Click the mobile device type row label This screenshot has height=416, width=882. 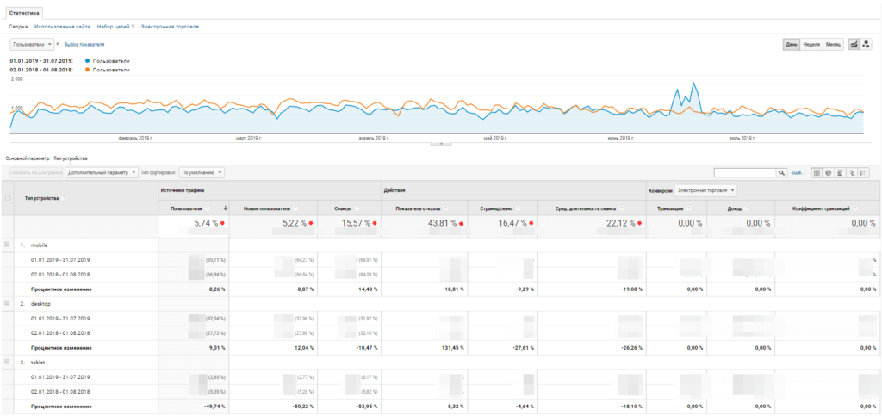tap(40, 245)
